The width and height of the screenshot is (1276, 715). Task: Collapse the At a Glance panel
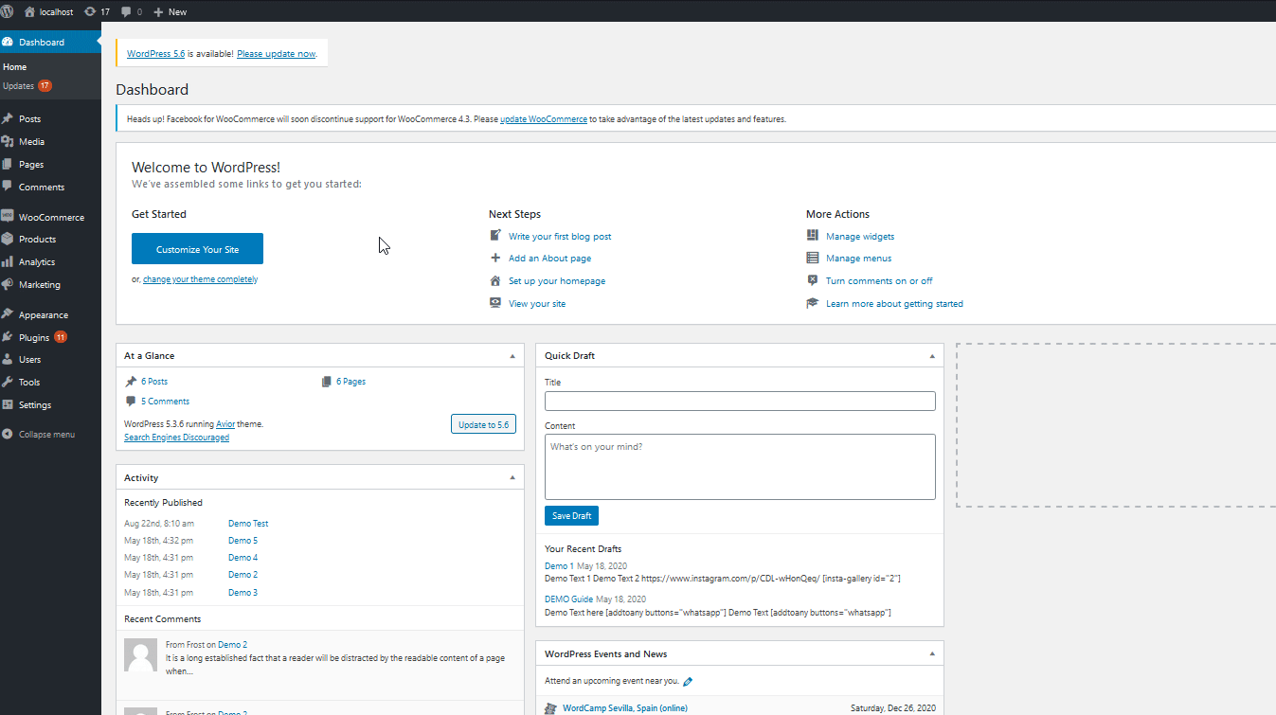[x=512, y=355]
